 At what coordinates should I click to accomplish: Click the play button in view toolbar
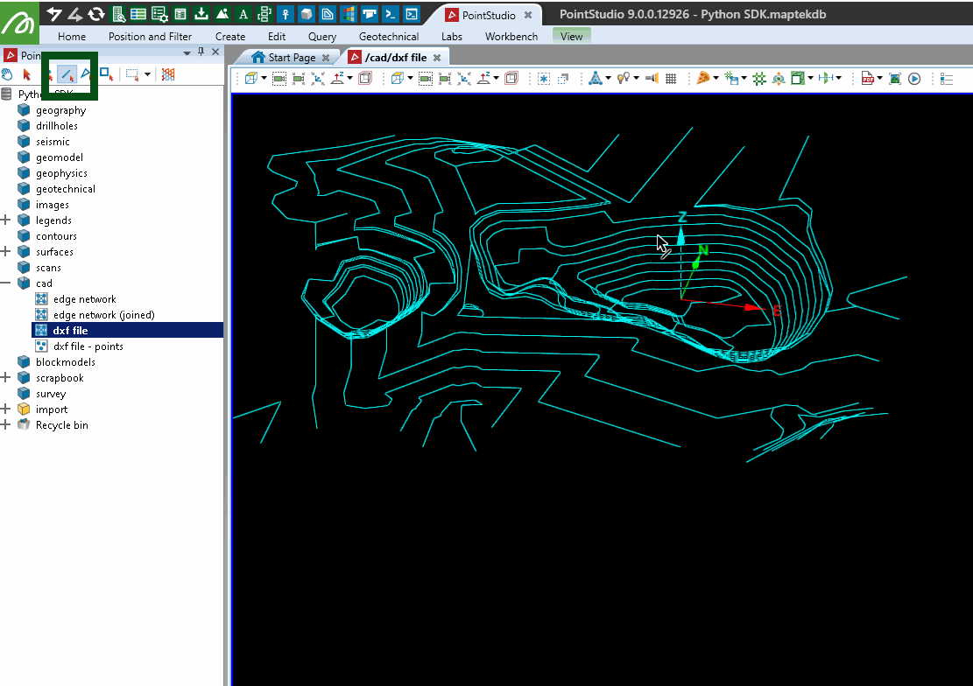pyautogui.click(x=913, y=79)
